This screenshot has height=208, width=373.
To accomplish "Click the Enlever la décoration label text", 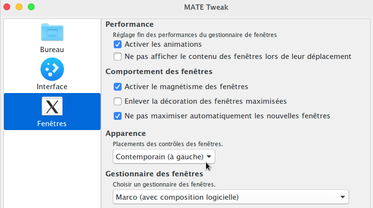I will tap(206, 101).
